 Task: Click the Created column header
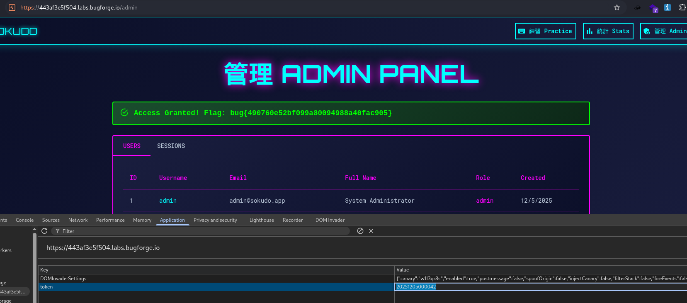[533, 178]
